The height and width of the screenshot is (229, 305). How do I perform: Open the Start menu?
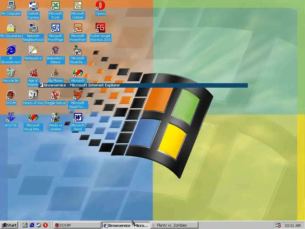(9, 225)
